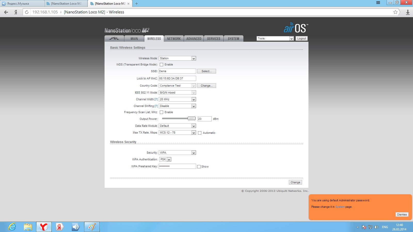Open Action Center flag icon
The image size is (413, 232).
coord(364,227)
